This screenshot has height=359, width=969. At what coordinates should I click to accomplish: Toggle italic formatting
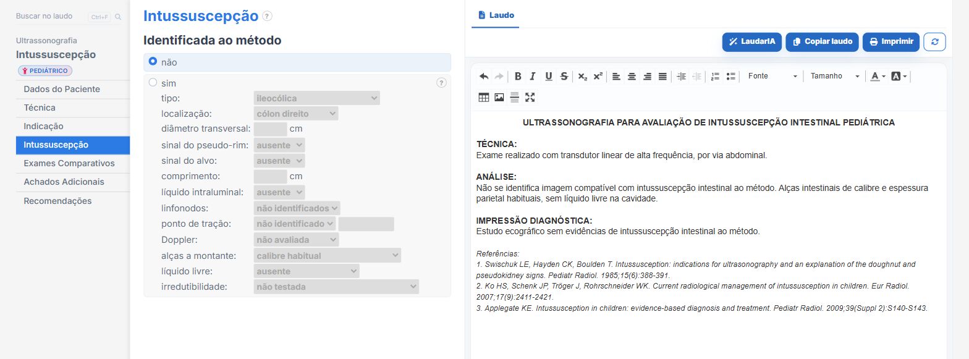[x=533, y=76]
